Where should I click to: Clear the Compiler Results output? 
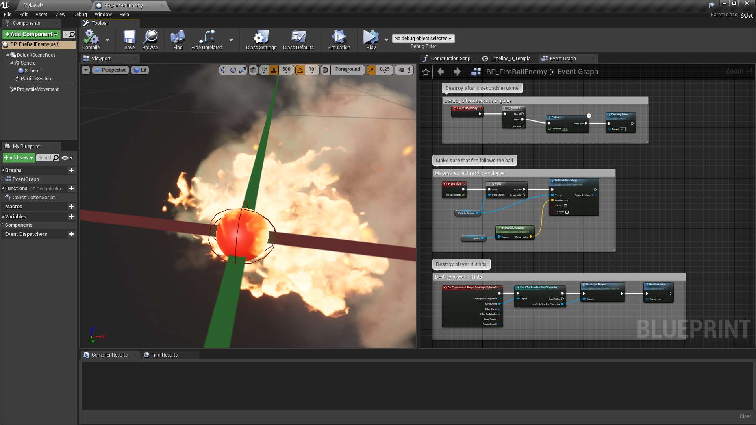[745, 416]
